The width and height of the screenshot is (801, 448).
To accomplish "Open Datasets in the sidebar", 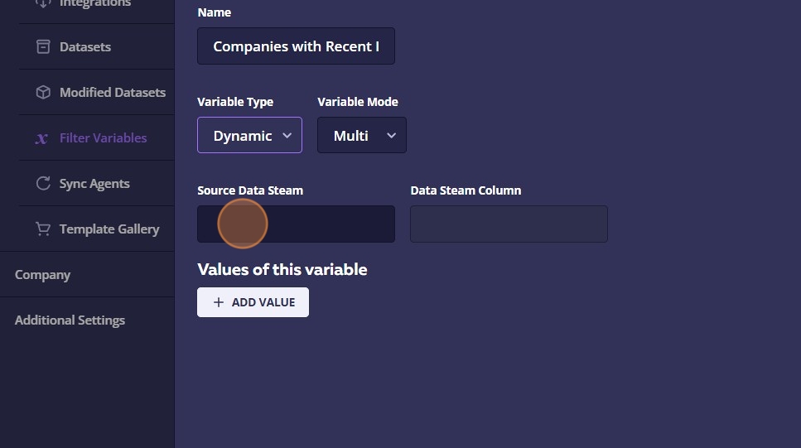I will coord(84,46).
